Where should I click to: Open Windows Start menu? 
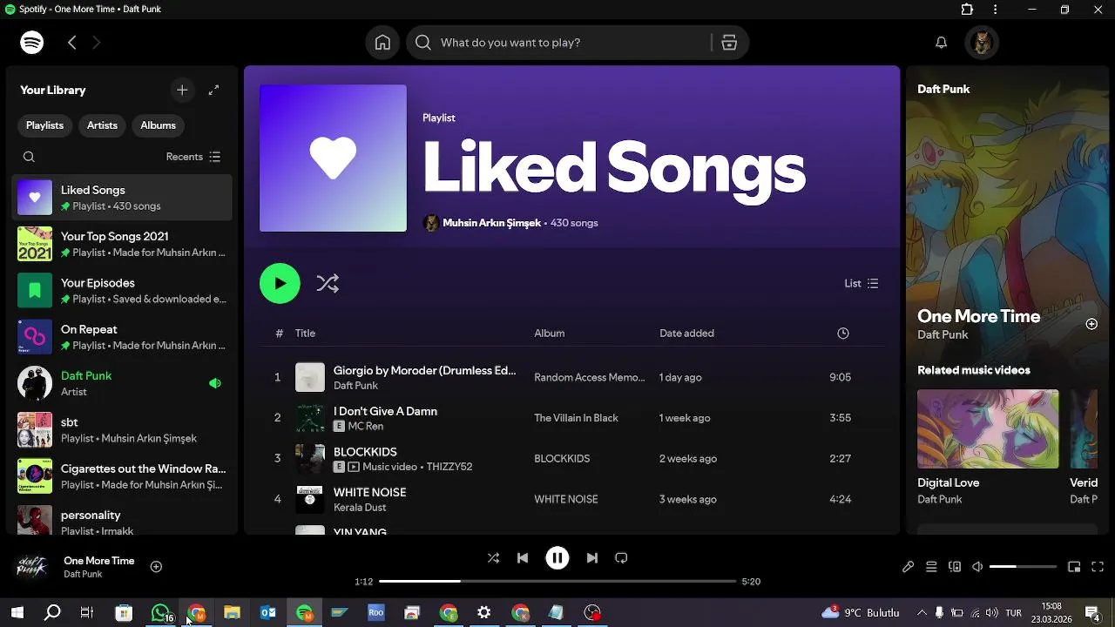pos(17,613)
